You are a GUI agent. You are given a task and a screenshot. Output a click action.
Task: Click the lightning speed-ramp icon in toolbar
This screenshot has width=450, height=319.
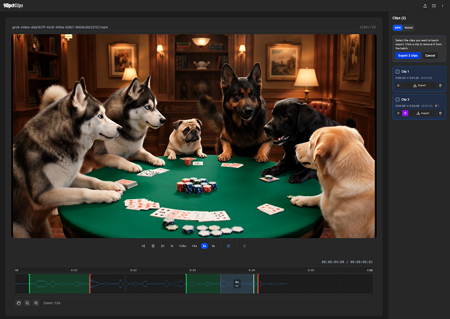coord(245,246)
